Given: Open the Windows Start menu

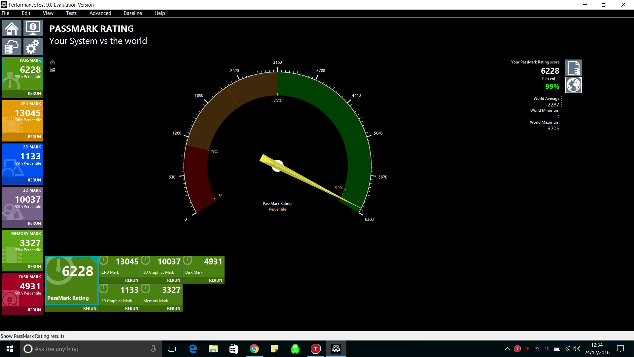Looking at the screenshot, I should point(10,349).
